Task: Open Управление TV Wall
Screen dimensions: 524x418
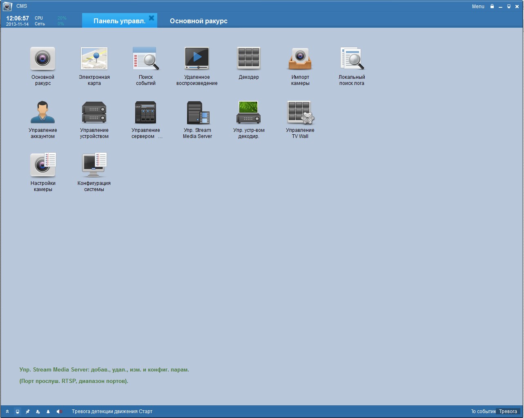Action: click(x=301, y=112)
